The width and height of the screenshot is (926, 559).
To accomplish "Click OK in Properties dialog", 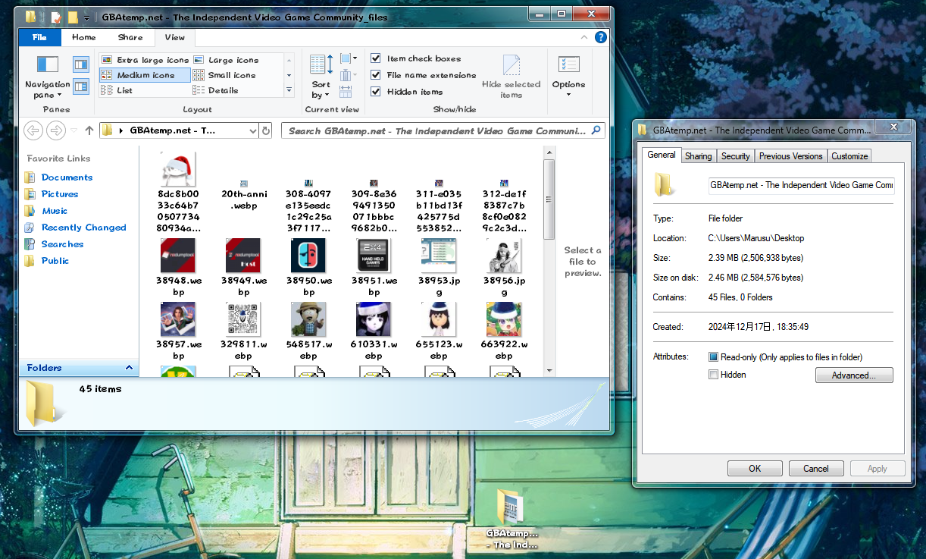I will click(755, 469).
